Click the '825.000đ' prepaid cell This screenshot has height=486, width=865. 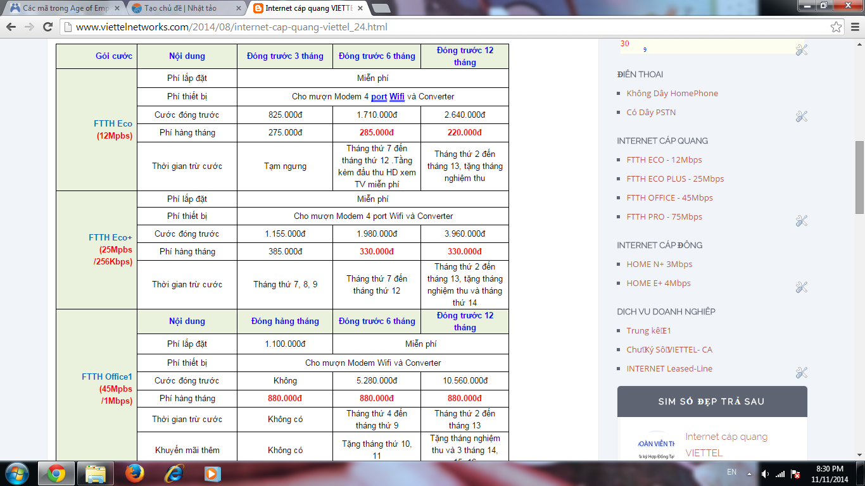pos(285,115)
